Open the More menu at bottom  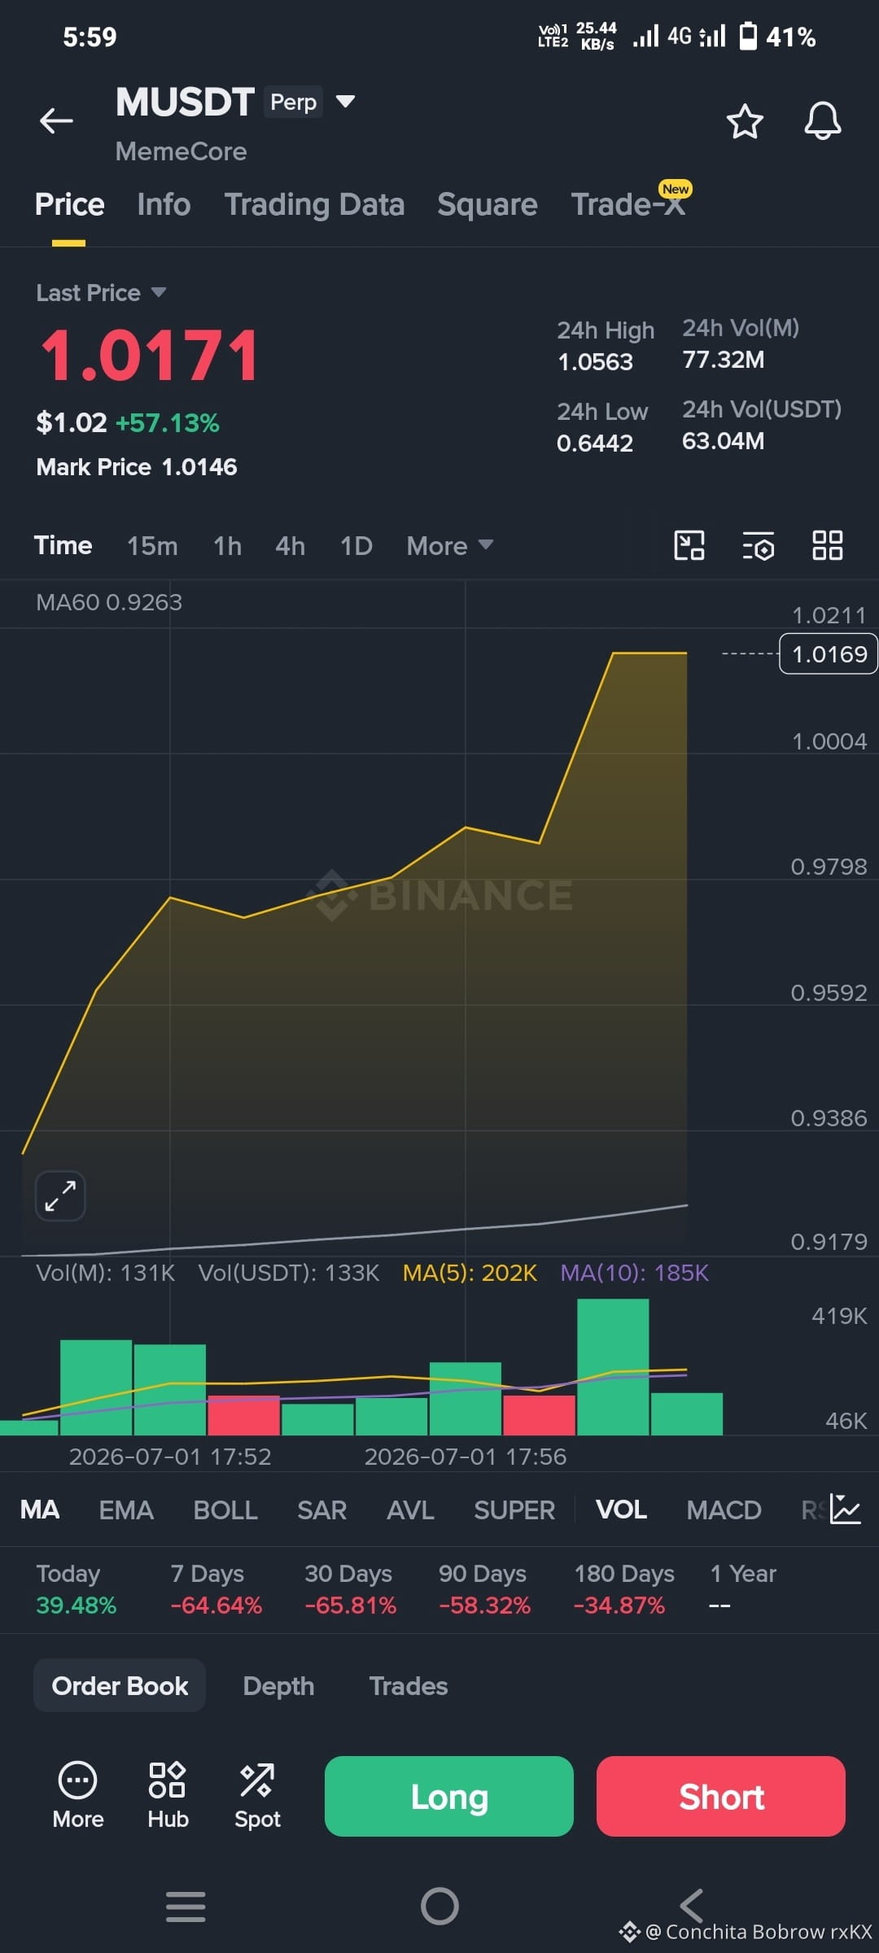[x=78, y=1796]
